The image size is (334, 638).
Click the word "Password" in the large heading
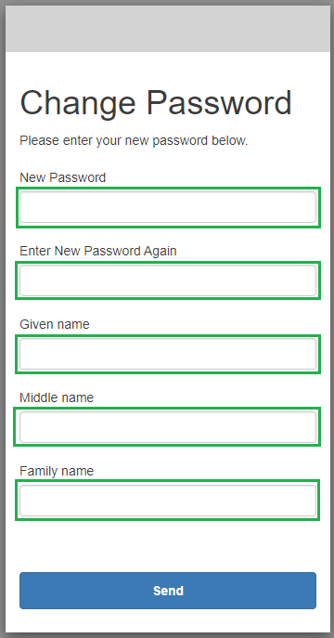coord(219,102)
